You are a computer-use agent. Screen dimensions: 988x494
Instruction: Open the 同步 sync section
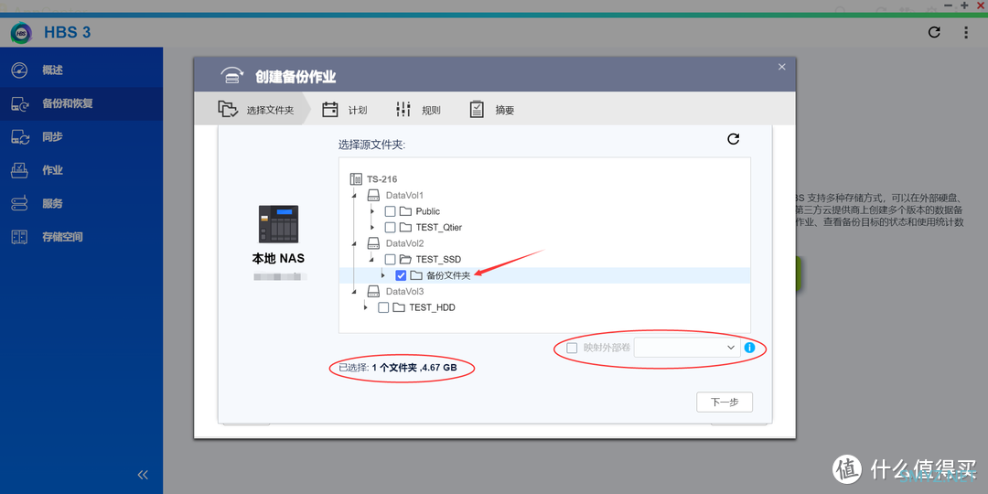click(81, 136)
